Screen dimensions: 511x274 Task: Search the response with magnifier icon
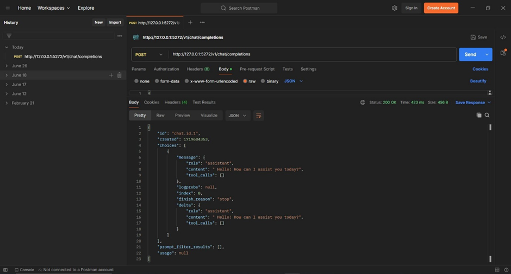tap(487, 115)
